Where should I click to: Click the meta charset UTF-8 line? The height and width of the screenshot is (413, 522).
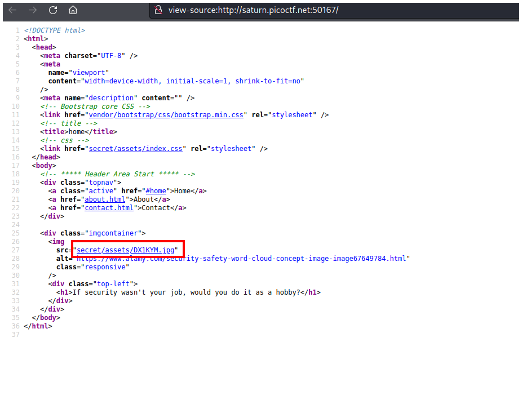pyautogui.click(x=89, y=56)
